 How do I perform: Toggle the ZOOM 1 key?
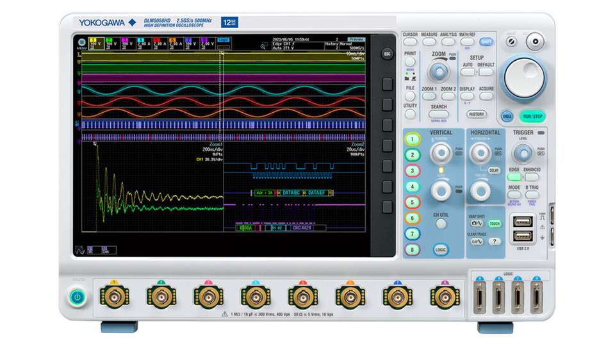(429, 96)
